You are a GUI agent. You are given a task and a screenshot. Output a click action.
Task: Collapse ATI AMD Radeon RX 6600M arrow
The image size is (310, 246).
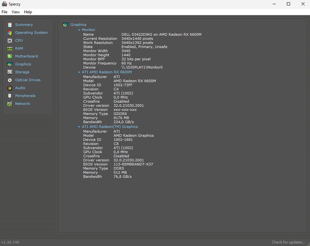(79, 72)
